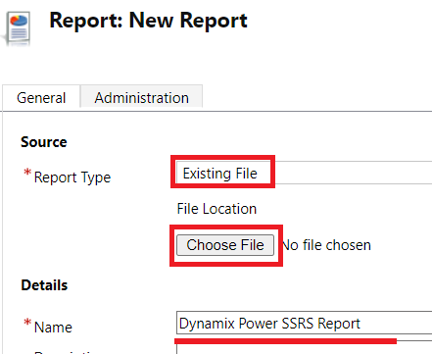Screen dimensions: 432x354
Task: Open the Report Type dropdown showing Existing File
Action: [x=304, y=173]
